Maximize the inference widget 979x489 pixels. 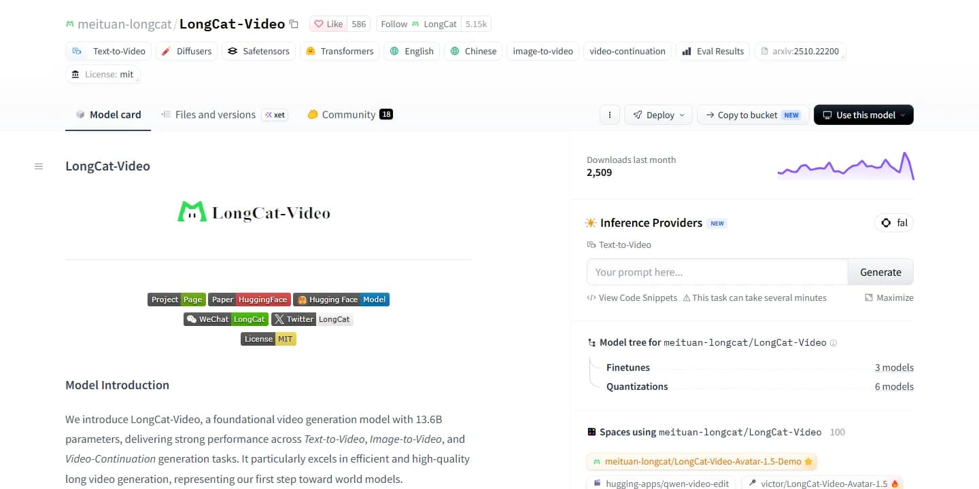[x=889, y=297]
